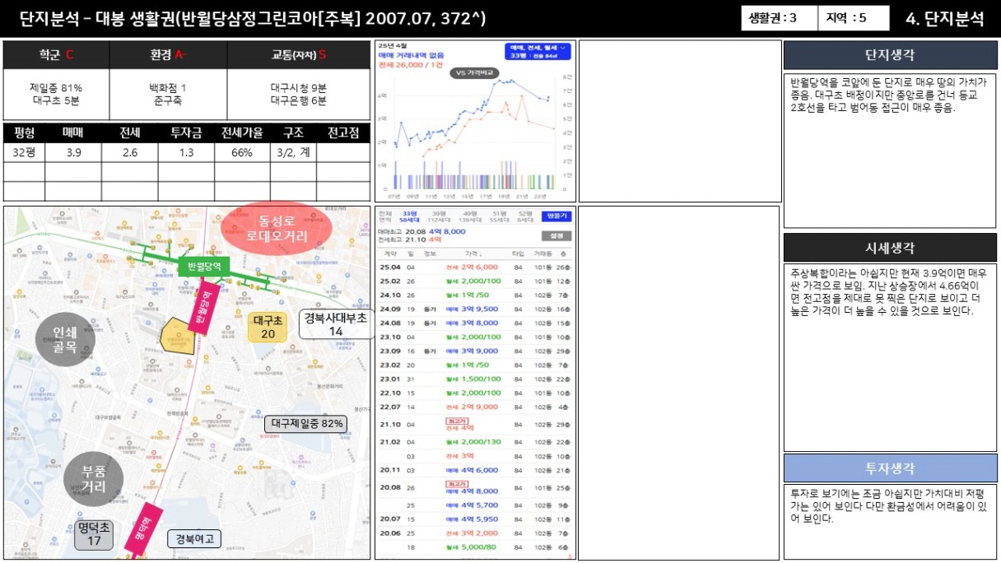Viewport: 1001px width, 563px height.
Task: Click the 단지생각 header
Action: (889, 55)
